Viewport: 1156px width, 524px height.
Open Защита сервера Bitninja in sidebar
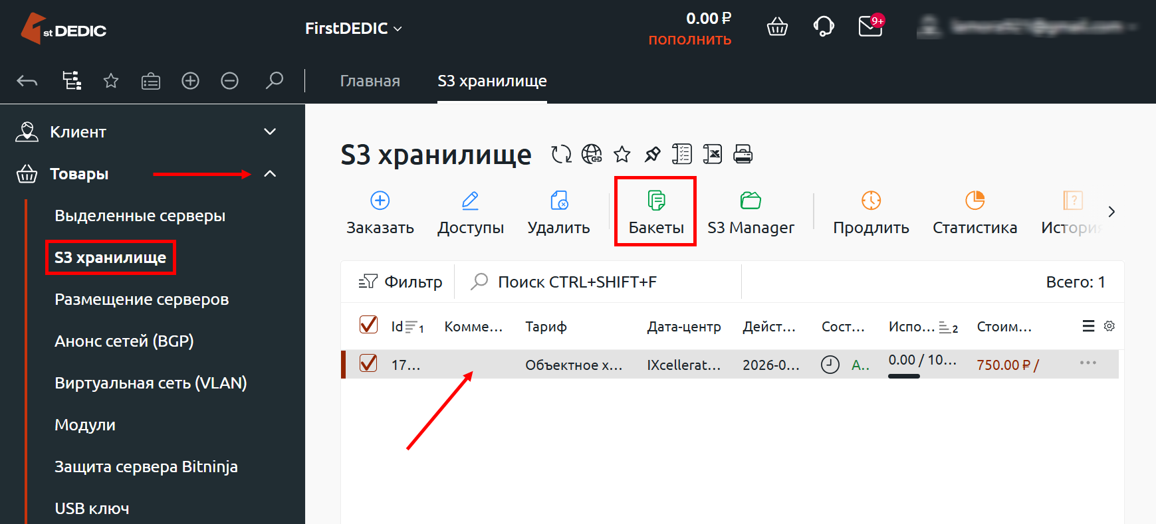(x=146, y=467)
